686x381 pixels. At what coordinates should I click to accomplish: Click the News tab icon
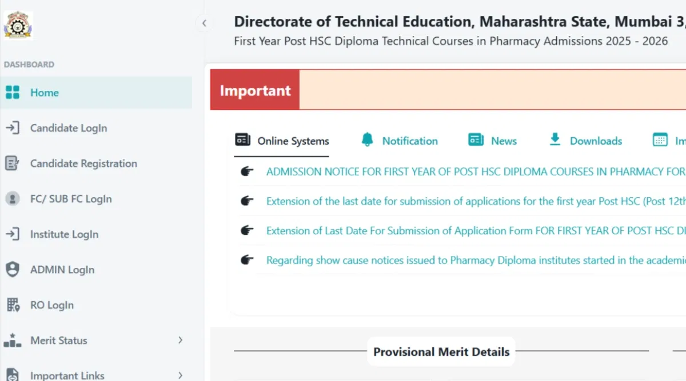pyautogui.click(x=476, y=140)
